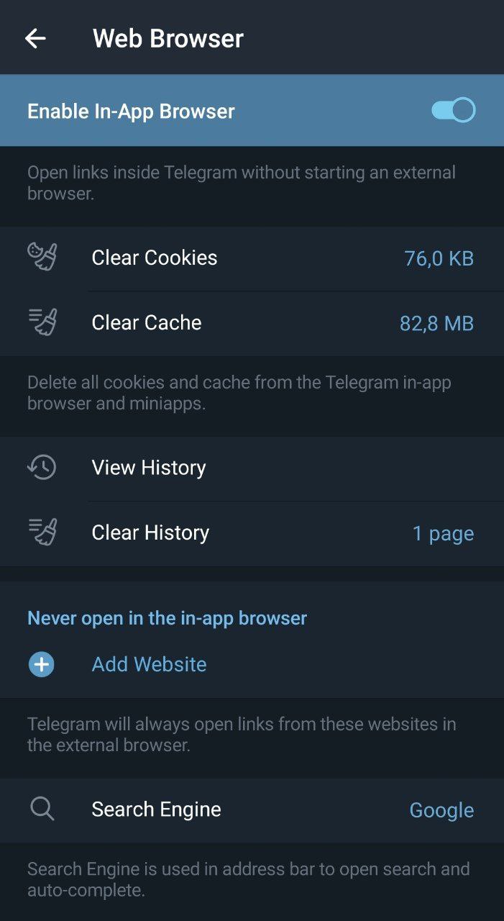Click the Add Website link
The width and height of the screenshot is (504, 921).
pyautogui.click(x=149, y=664)
